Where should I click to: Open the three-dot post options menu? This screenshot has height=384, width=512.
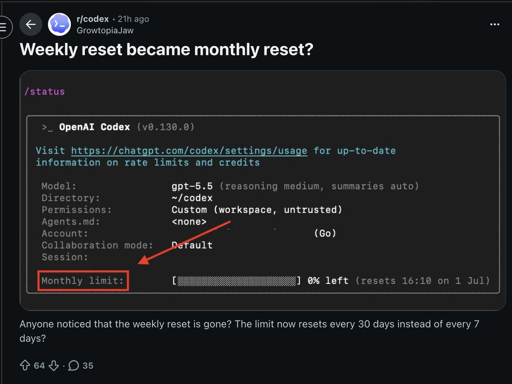point(495,25)
